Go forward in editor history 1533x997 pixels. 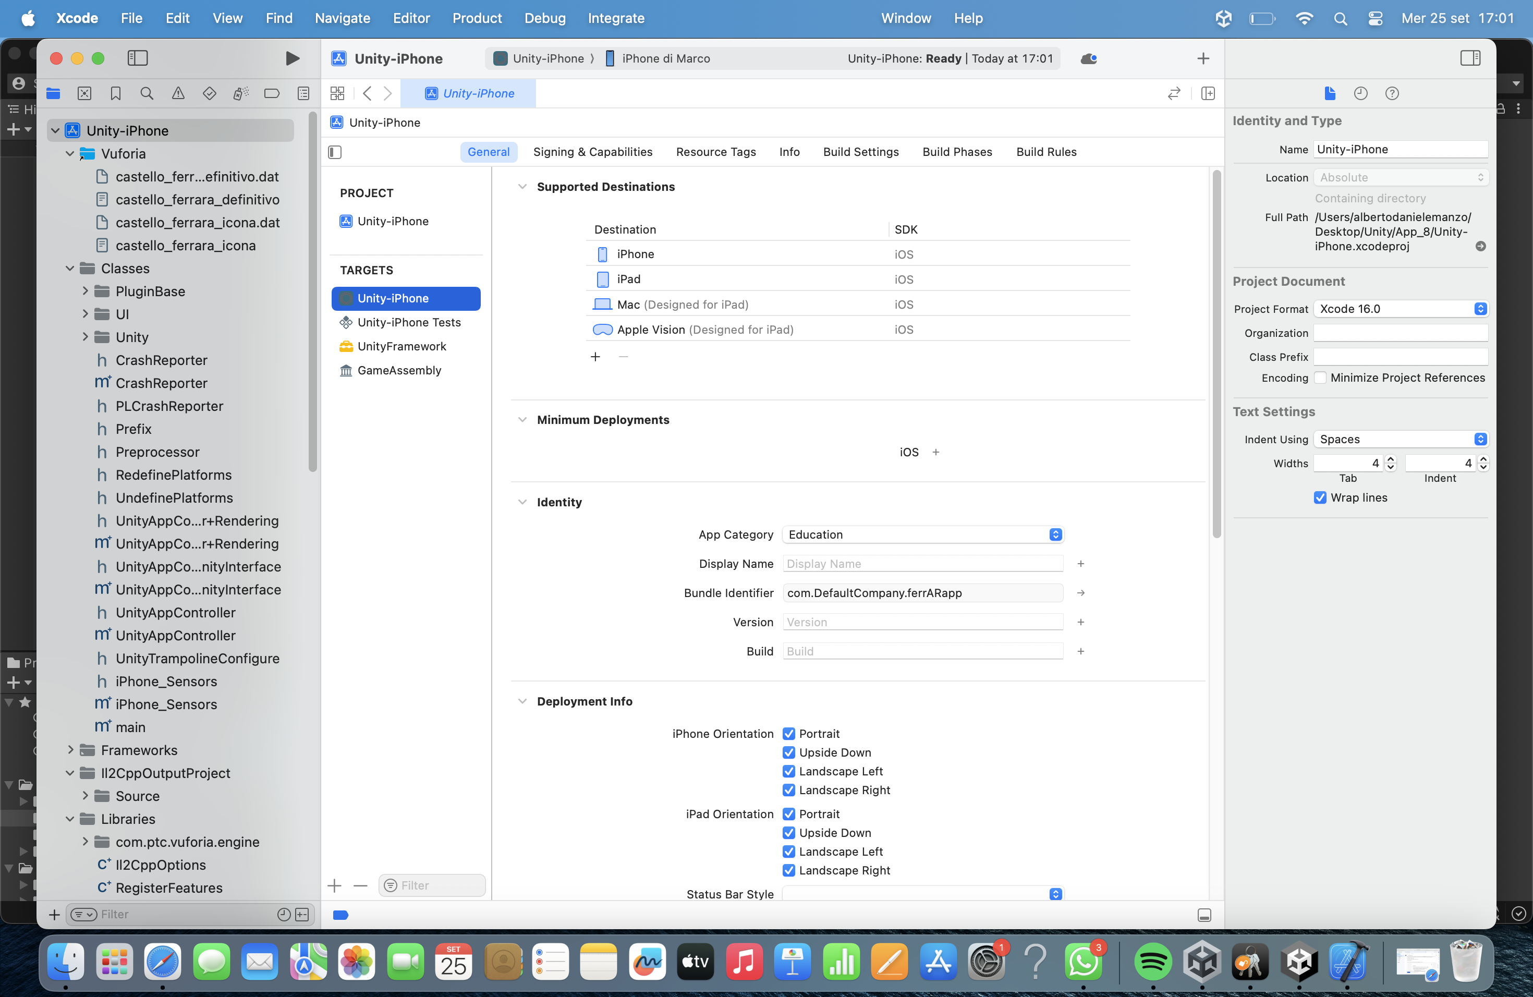point(387,93)
